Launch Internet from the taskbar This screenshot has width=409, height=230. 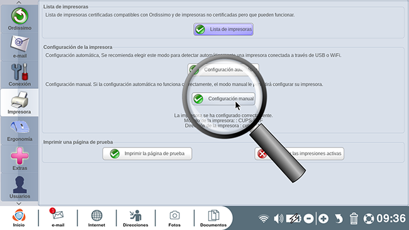pos(96,218)
